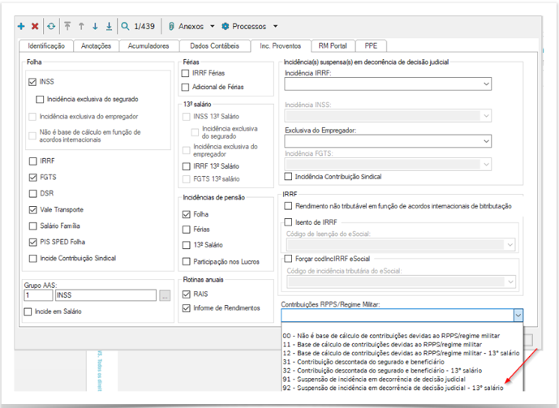
Task: Check the Isento de IRRF checkbox
Action: click(288, 222)
